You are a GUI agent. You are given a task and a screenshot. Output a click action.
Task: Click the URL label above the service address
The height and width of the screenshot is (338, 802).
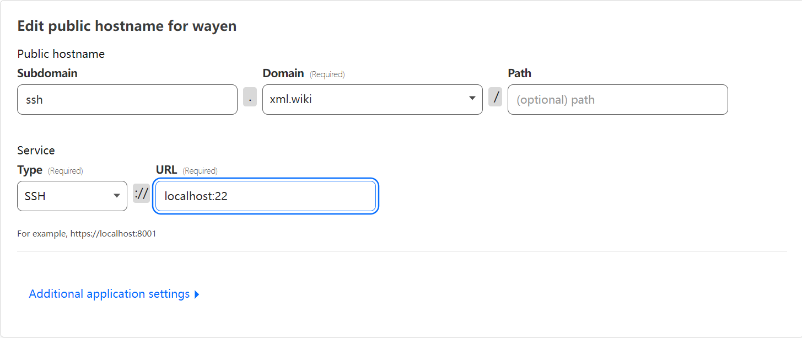166,170
